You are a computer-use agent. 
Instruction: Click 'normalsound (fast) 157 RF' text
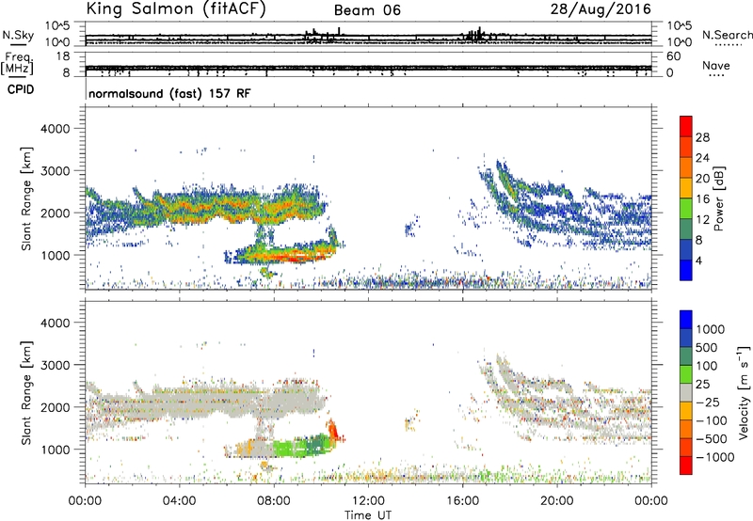click(x=169, y=93)
